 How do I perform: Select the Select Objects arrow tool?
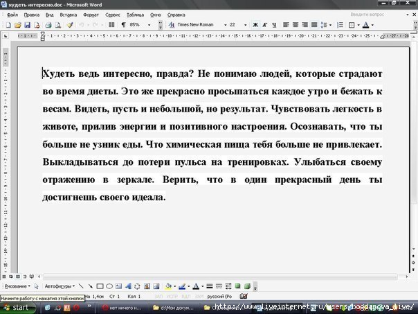click(37, 286)
